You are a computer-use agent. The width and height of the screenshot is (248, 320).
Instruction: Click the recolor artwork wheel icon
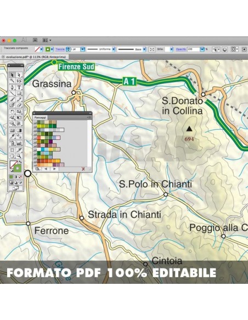click(x=225, y=49)
